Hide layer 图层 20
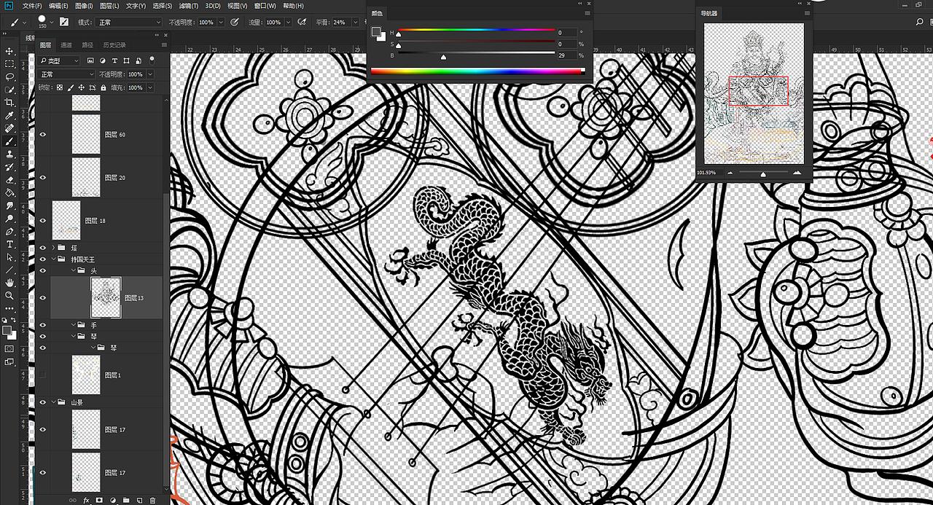The image size is (933, 505). 43,178
